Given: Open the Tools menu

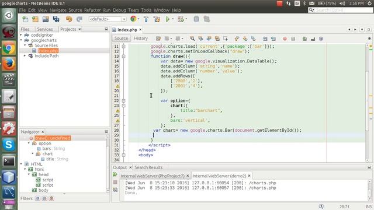Looking at the screenshot, I should coord(146,10).
